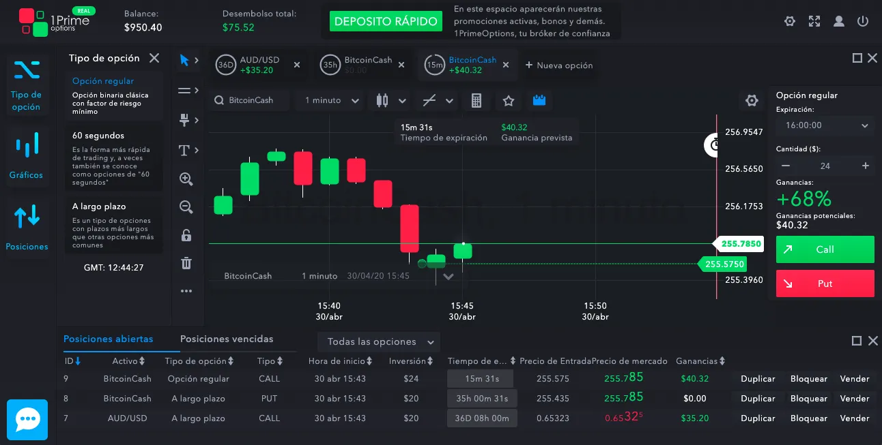Open the Posiciones vencidas tab
The image size is (882, 445).
click(227, 339)
